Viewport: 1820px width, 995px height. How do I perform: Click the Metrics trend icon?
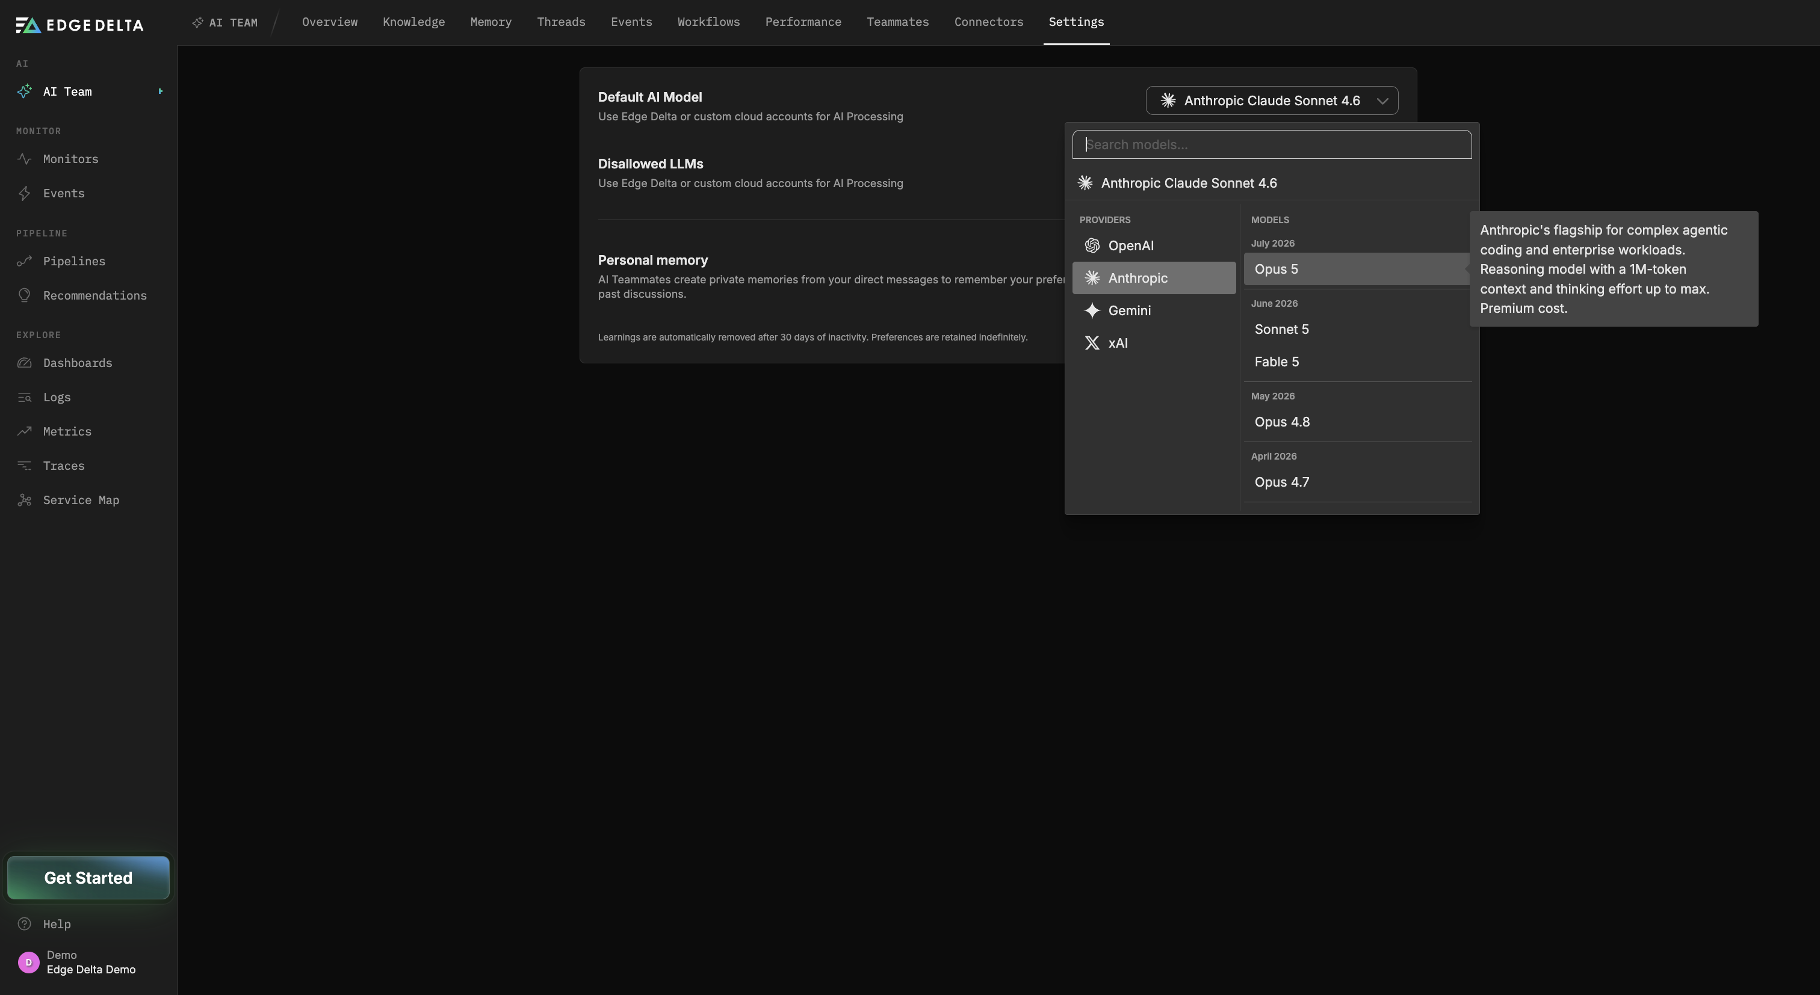[25, 431]
